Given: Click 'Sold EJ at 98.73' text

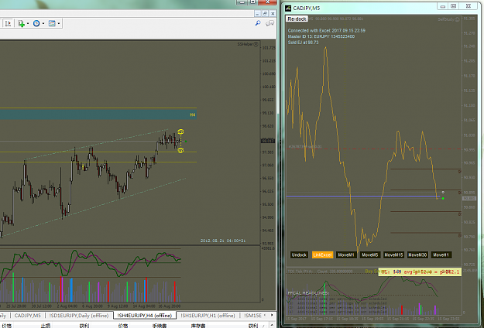Looking at the screenshot, I should tap(303, 43).
